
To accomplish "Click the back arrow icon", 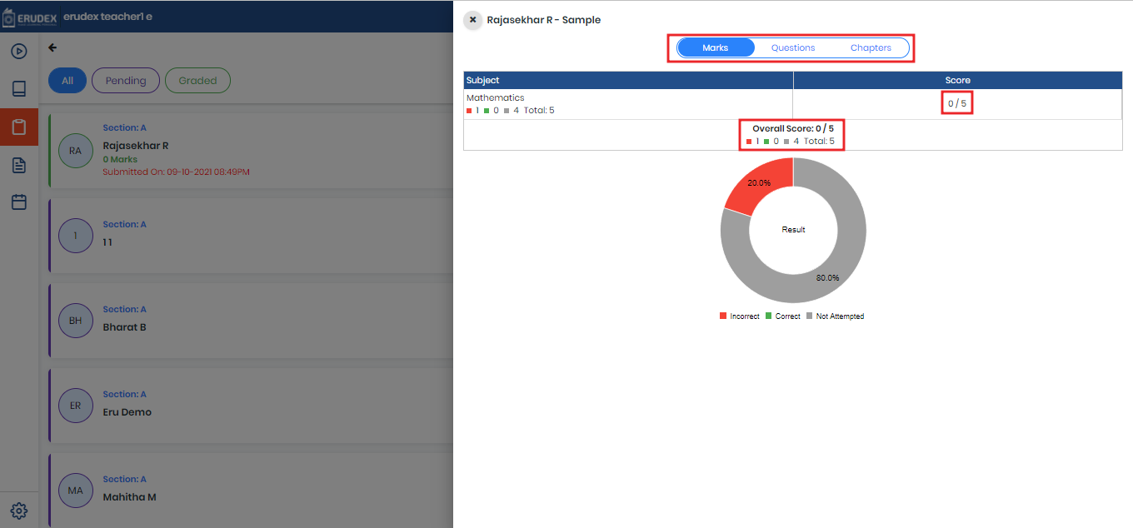I will click(x=53, y=48).
